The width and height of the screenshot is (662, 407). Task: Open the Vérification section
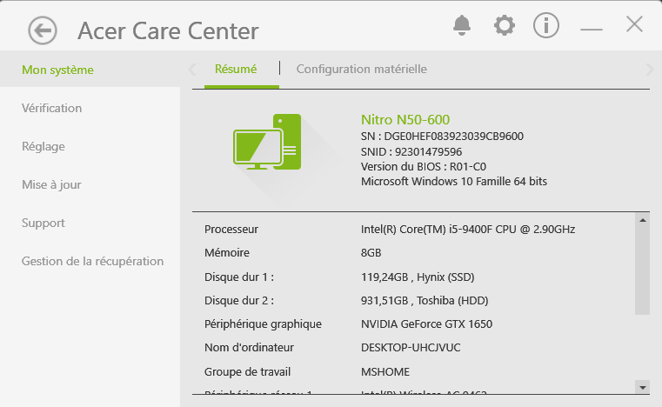click(52, 108)
